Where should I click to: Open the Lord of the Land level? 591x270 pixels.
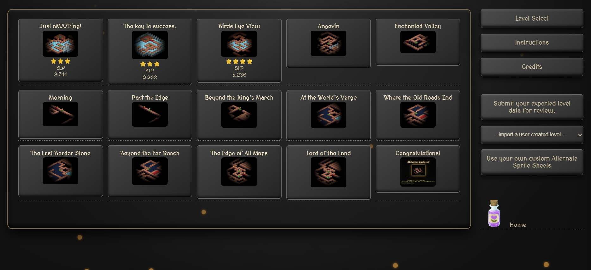coord(328,173)
